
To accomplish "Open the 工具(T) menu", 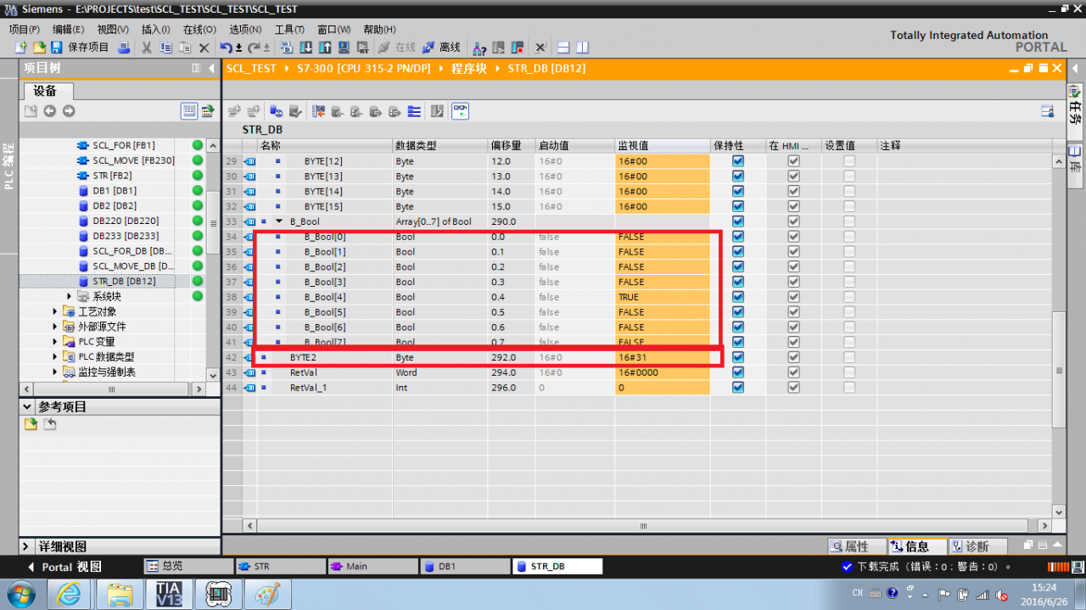I will coord(289,30).
